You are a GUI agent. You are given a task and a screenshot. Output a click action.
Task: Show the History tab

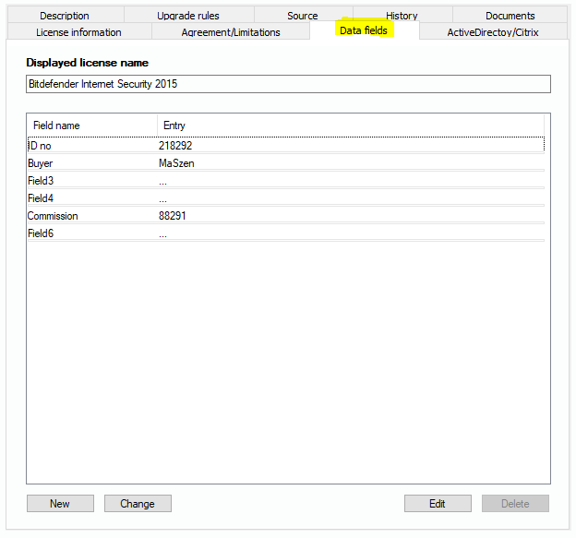pyautogui.click(x=402, y=16)
